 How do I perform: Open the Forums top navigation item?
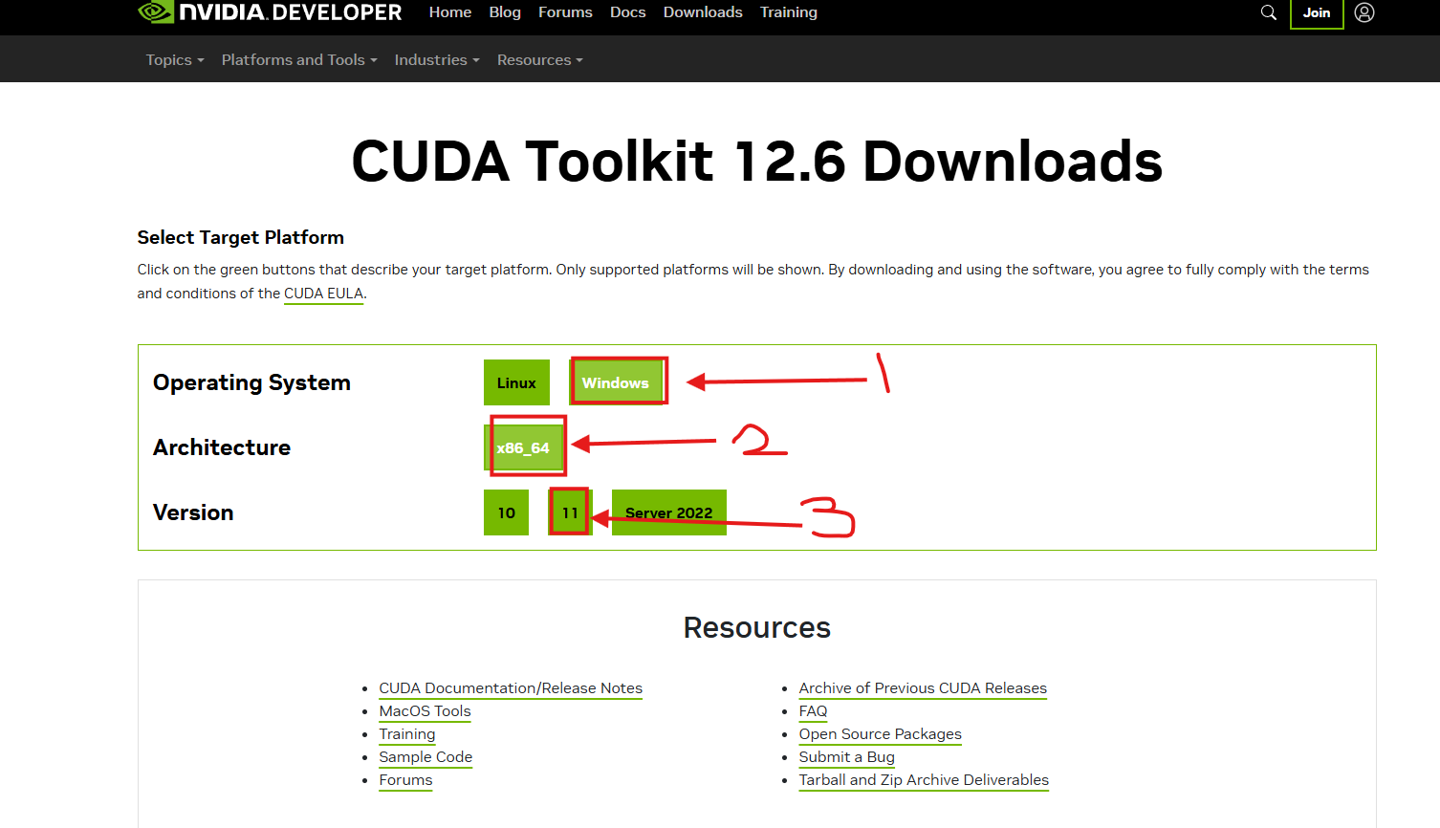(565, 12)
